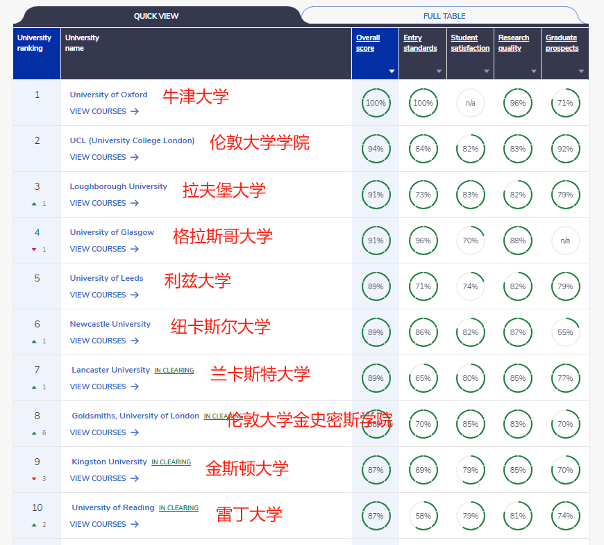Open Goldsmiths, University of London link
Screen dimensions: 604x545
pyautogui.click(x=135, y=416)
